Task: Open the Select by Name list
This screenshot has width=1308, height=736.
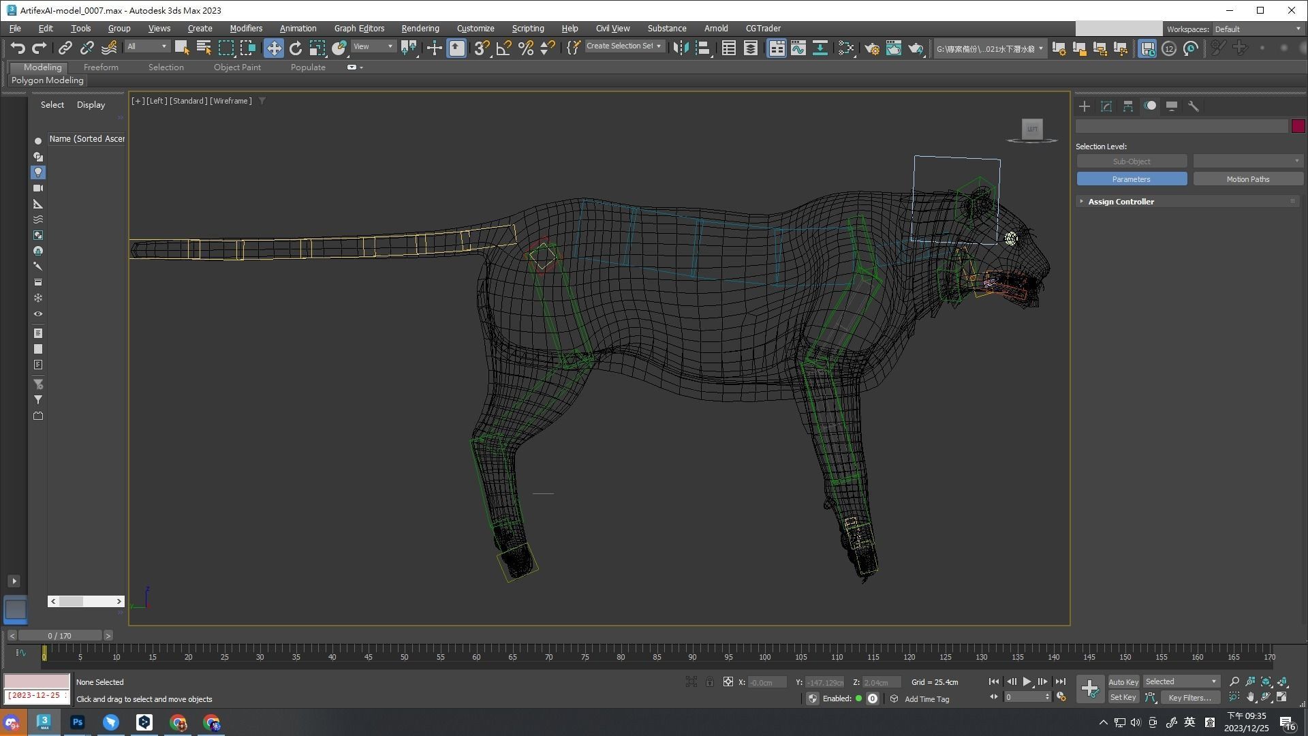Action: [204, 48]
